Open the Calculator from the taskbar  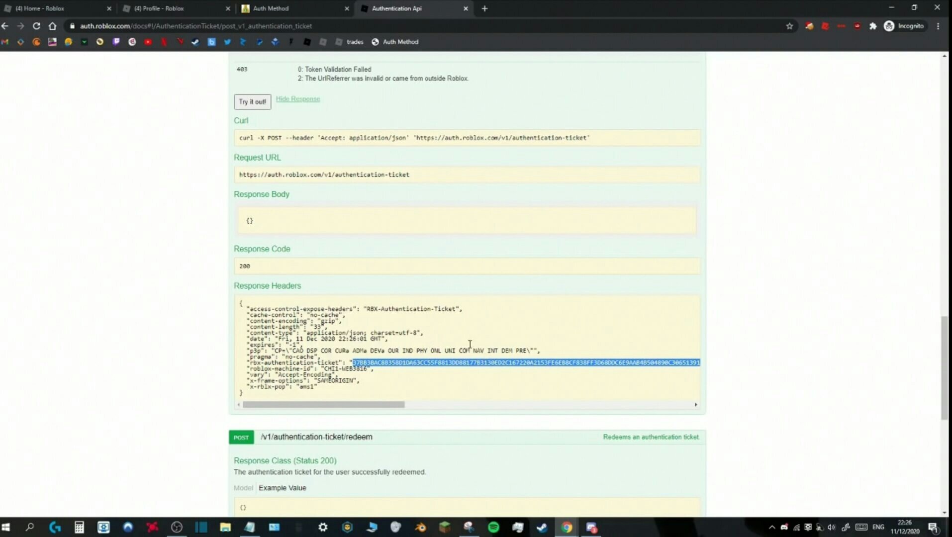click(x=79, y=527)
